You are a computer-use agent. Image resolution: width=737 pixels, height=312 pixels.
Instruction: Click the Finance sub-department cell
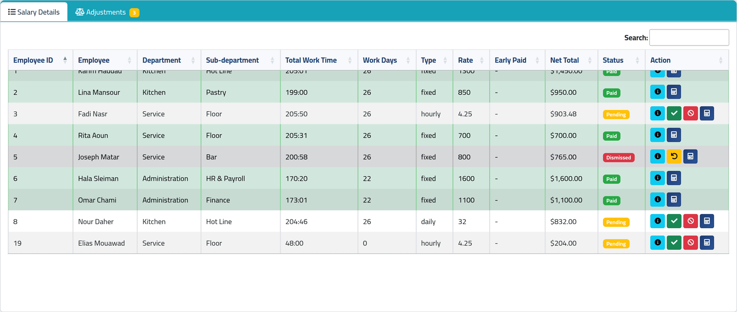coord(240,200)
